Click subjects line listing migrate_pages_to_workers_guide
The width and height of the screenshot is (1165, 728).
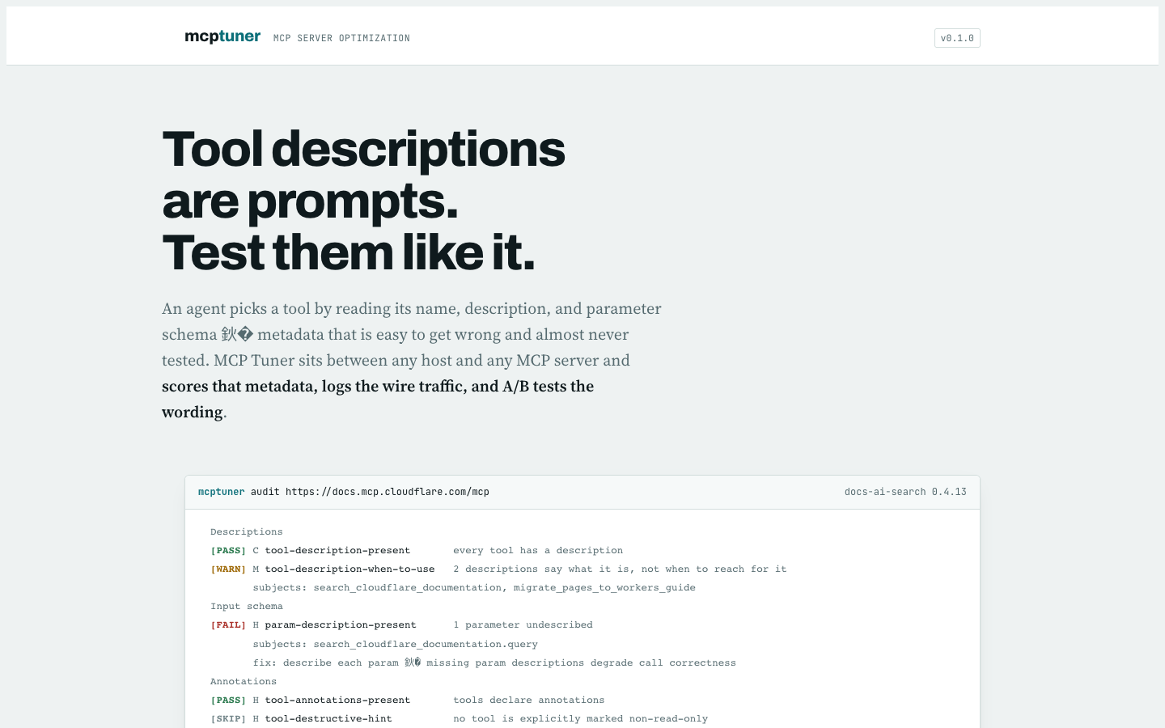coord(474,587)
